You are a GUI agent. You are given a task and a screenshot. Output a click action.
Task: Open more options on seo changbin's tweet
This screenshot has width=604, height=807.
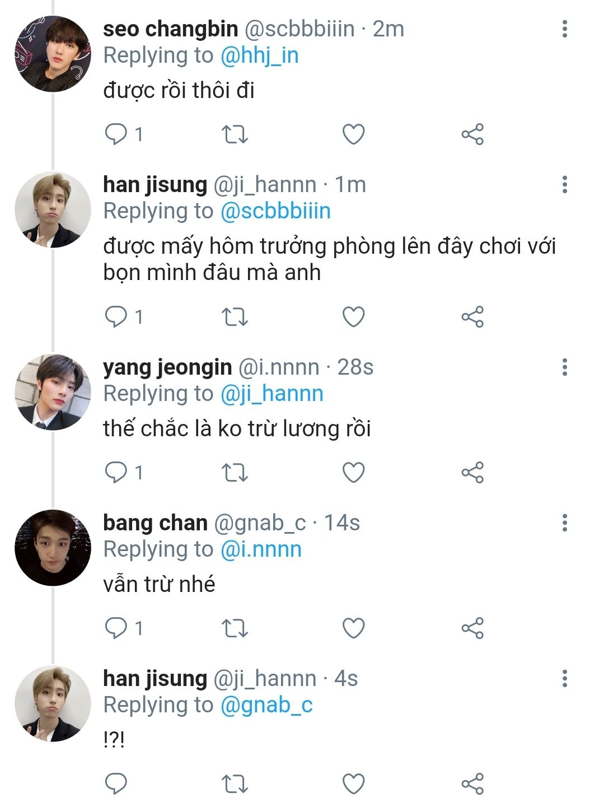pos(564,29)
